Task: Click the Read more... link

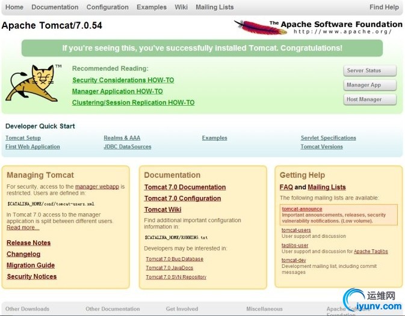Action: point(23,228)
